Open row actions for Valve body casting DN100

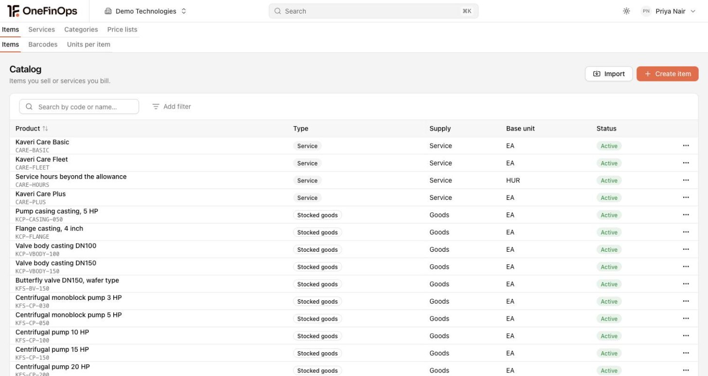click(x=686, y=249)
